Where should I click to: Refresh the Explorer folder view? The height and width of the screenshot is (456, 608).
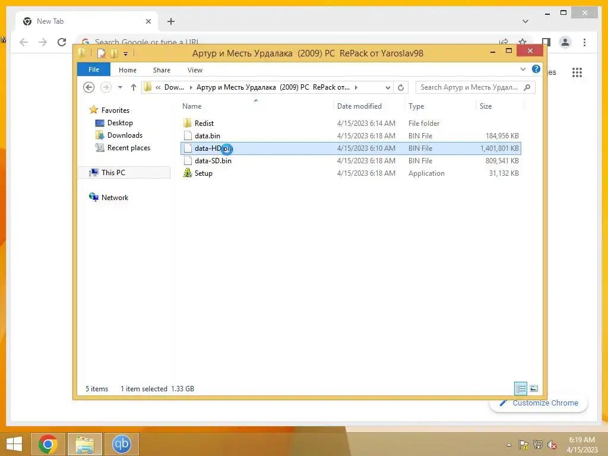click(x=401, y=88)
